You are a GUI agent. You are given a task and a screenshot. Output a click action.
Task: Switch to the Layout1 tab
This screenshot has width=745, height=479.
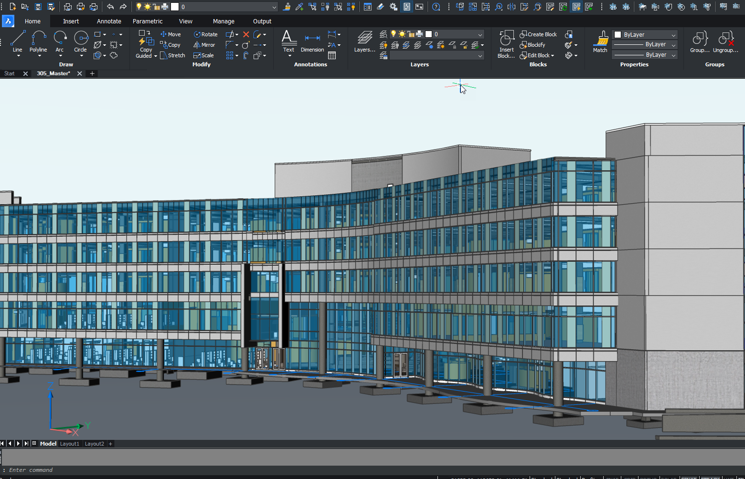70,444
